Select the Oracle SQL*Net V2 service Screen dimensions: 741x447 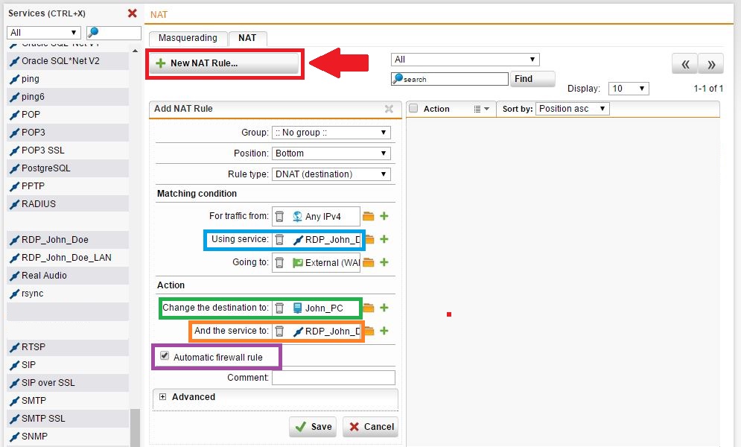[x=68, y=61]
